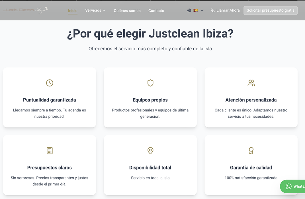
Task: Click the Just Clean Ibiza logo
Action: pos(25,10)
